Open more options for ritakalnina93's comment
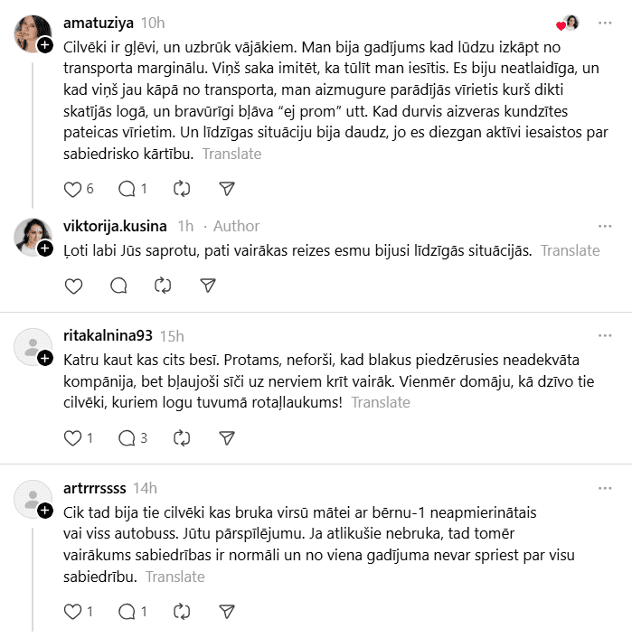The width and height of the screenshot is (632, 638). [x=605, y=335]
